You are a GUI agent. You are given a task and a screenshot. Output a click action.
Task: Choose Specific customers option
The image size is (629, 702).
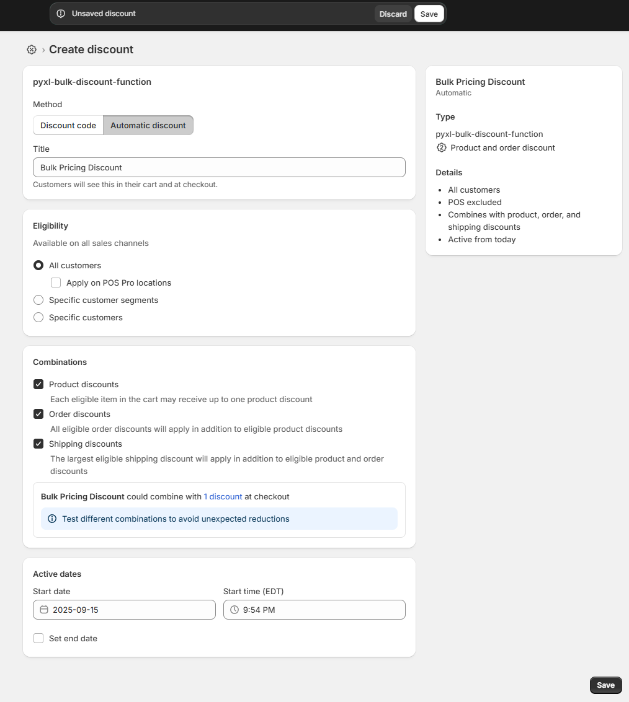[38, 317]
